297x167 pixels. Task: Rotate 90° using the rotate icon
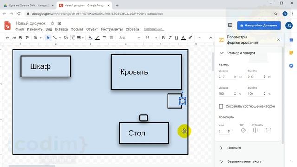(x=244, y=130)
